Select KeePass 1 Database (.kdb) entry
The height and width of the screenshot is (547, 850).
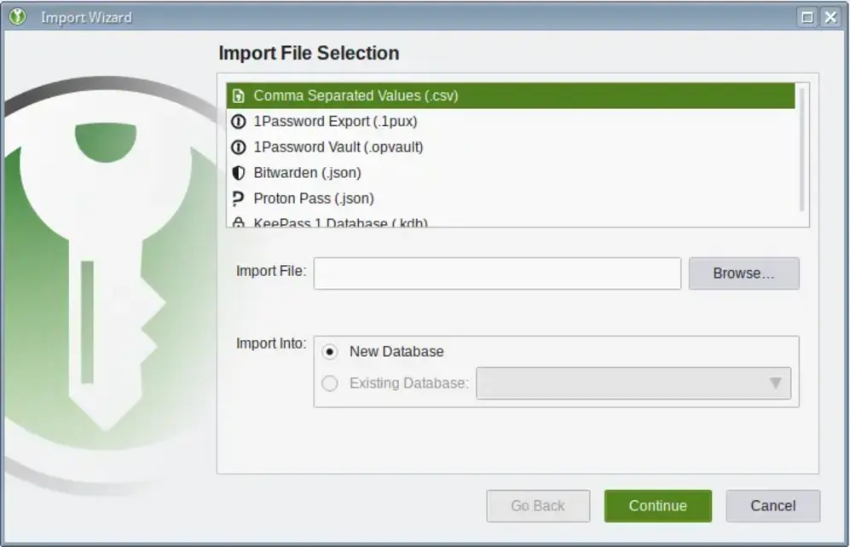511,220
